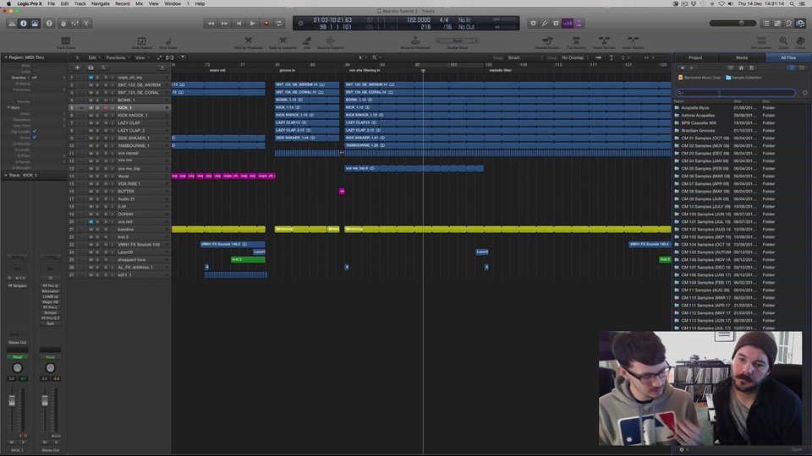
Task: Toggle Cycle mode button
Action: (279, 24)
